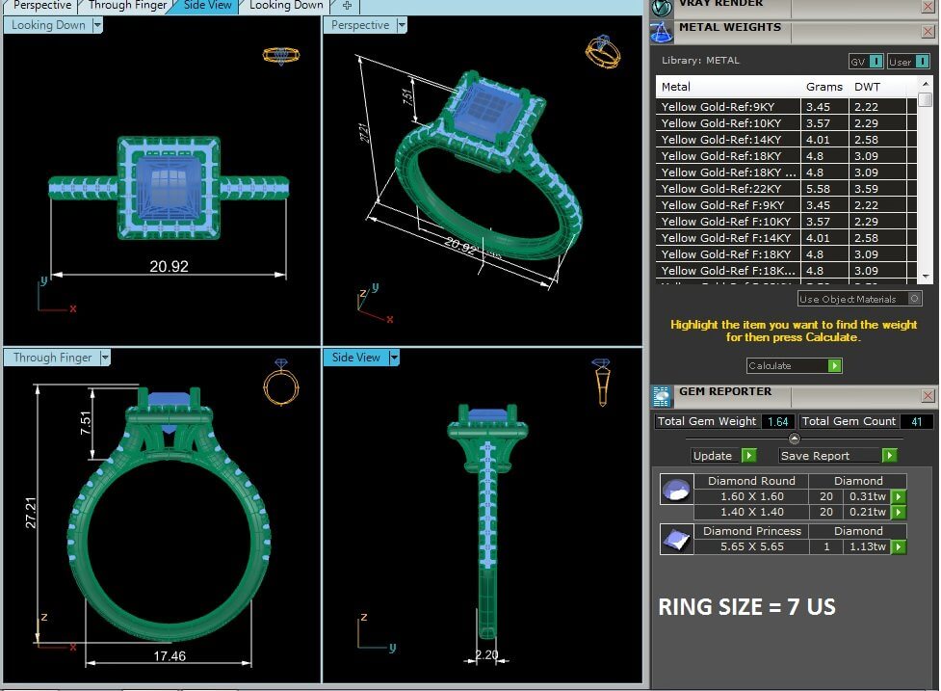Click the Metal Weights panel icon

point(662,32)
